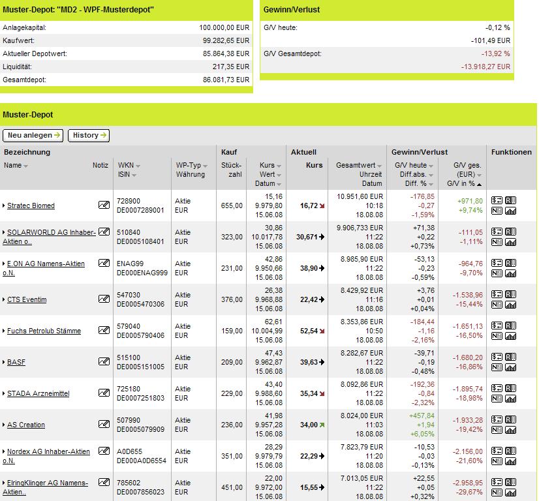Sort by the Kauf Kurs arrow
This screenshot has width=539, height=501.
pos(279,166)
